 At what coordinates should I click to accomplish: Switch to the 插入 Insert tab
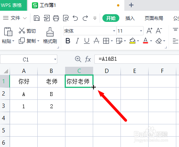pos(130,18)
